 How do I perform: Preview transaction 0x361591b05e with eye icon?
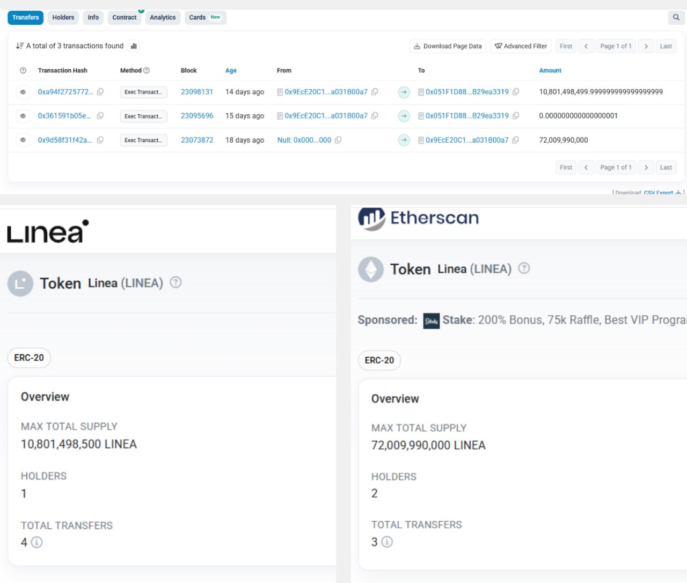(x=23, y=116)
